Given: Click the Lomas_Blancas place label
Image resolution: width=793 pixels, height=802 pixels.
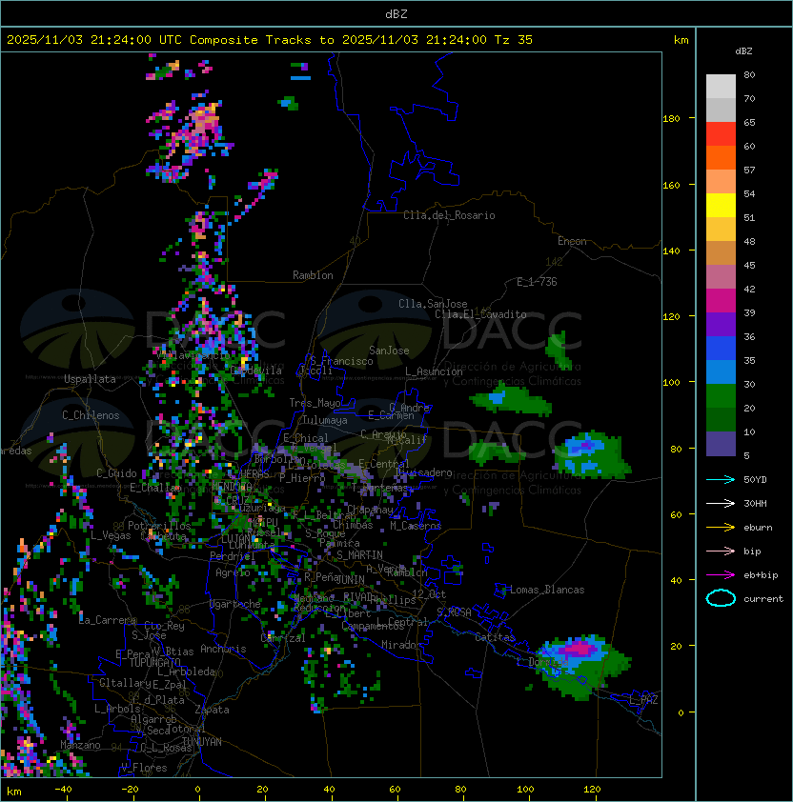Looking at the screenshot, I should tap(547, 590).
